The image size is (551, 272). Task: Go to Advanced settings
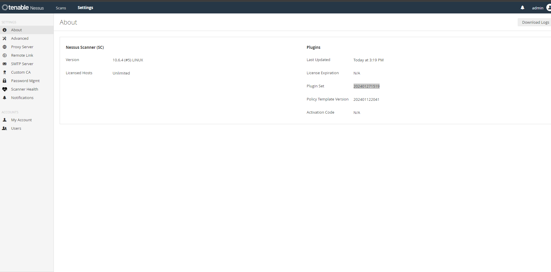[27, 38]
